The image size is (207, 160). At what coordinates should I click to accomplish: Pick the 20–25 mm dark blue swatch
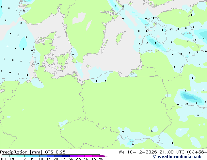pos(58,156)
